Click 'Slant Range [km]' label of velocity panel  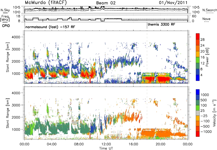[x=8, y=113]
